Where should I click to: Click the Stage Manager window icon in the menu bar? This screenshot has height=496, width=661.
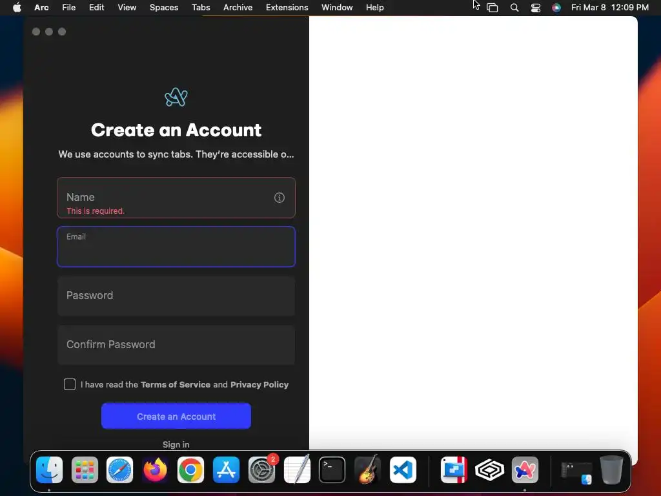(x=493, y=8)
